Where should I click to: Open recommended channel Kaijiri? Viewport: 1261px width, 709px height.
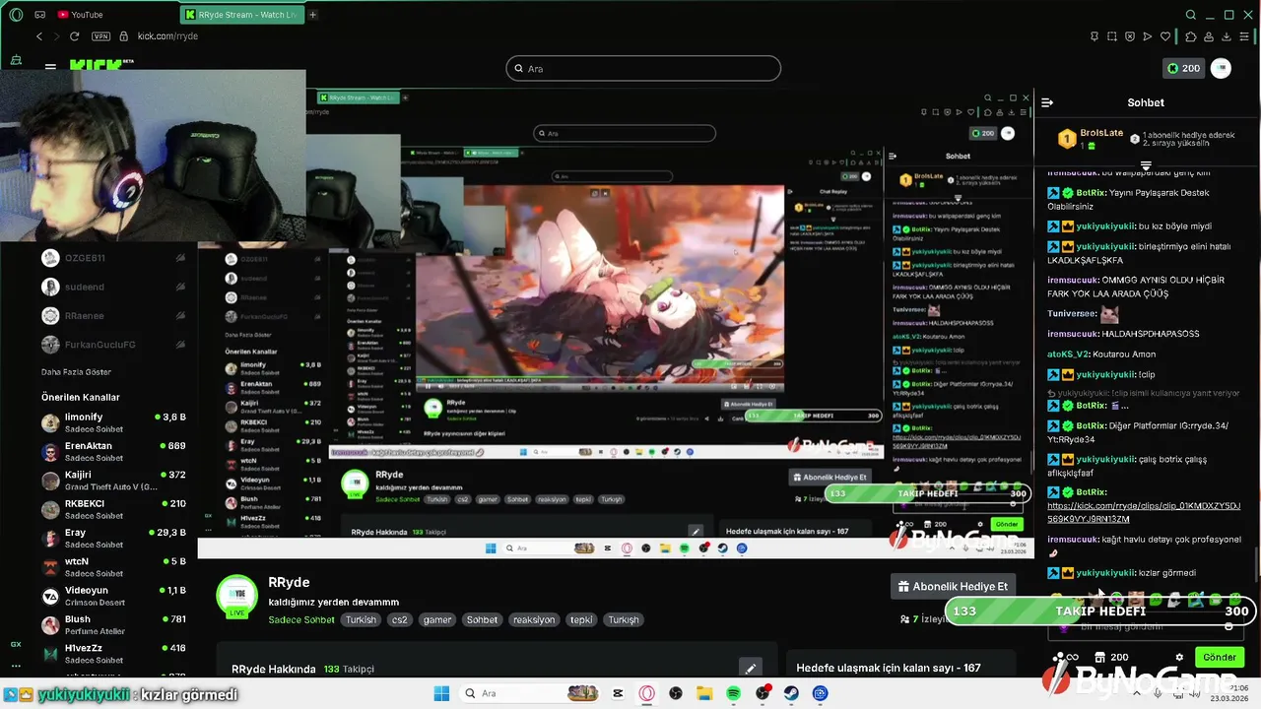coord(113,481)
